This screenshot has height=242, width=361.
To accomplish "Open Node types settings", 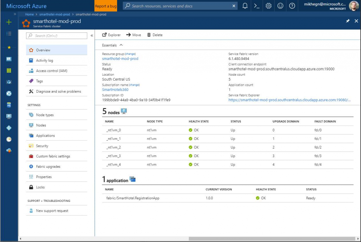I will (x=57, y=115).
